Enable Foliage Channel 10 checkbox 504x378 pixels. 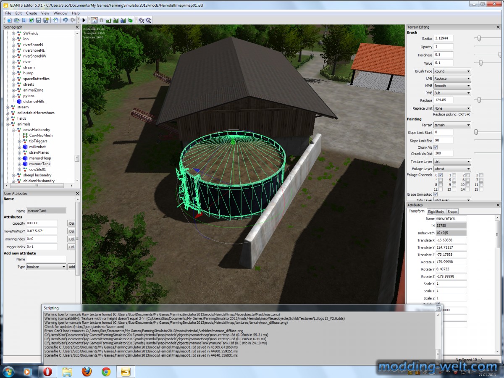[x=467, y=184]
